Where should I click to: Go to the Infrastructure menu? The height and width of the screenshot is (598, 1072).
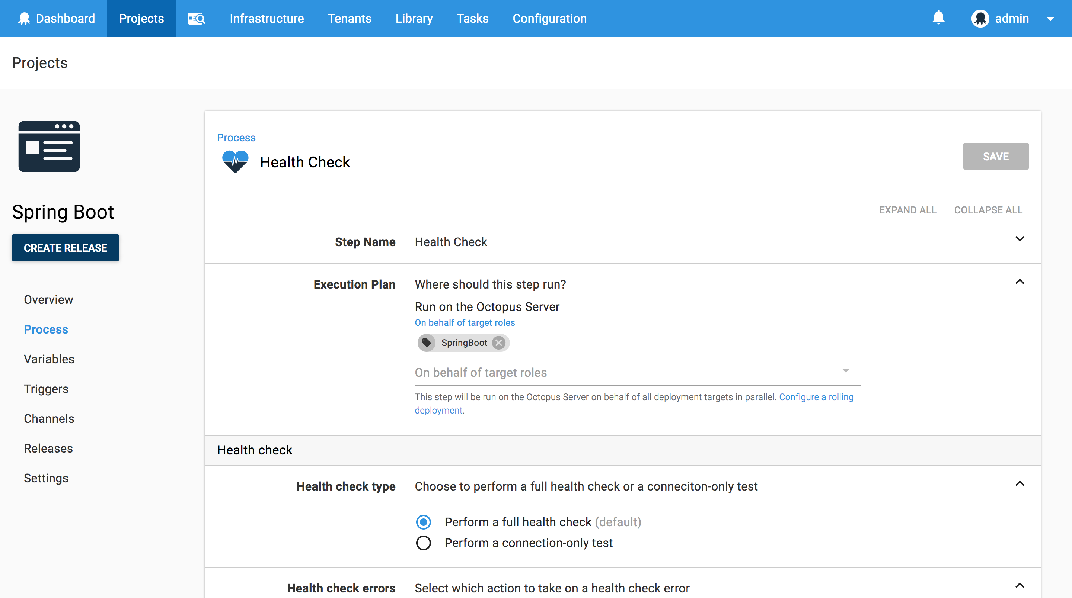click(x=267, y=18)
